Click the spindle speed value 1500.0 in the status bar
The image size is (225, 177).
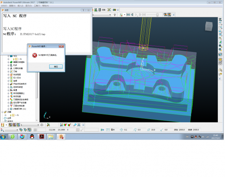196,130
